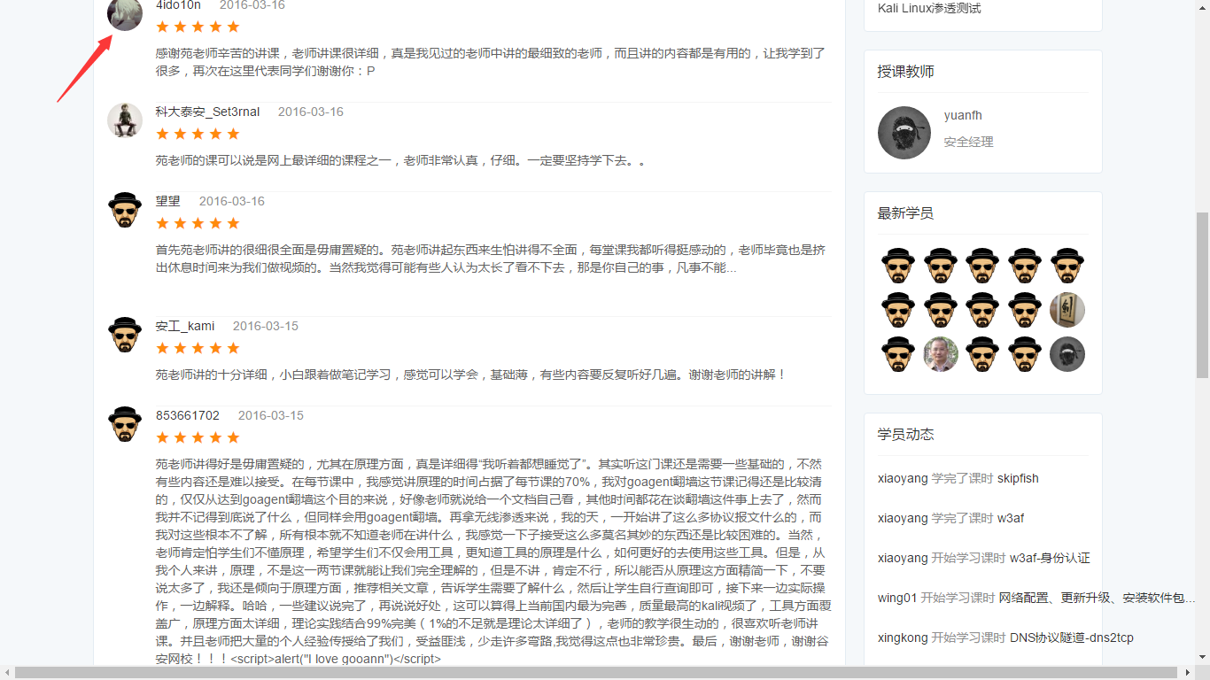Click the review text starting 感谢苑老师辛苦的讲课
The image size is (1210, 680).
coord(491,62)
